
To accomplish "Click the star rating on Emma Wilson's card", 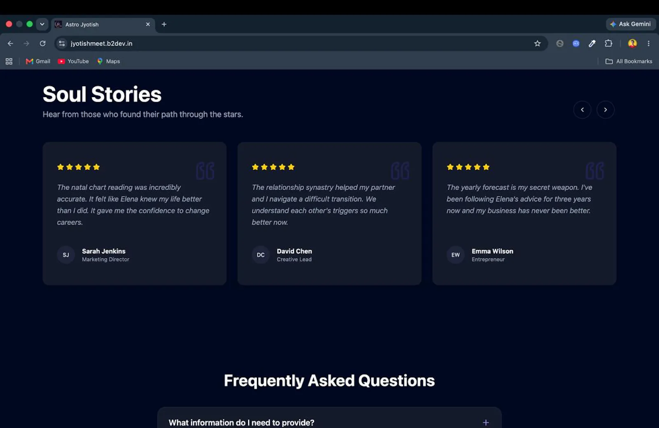I will 468,167.
